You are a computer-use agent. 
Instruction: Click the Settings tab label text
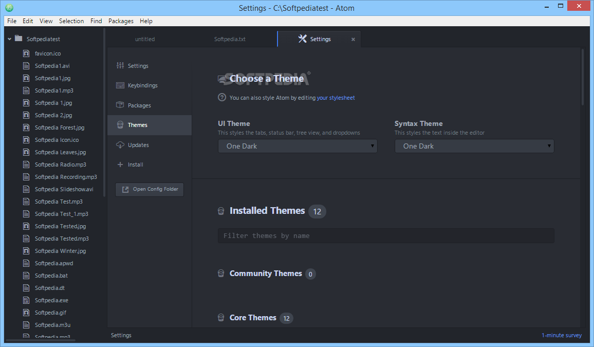pyautogui.click(x=321, y=39)
